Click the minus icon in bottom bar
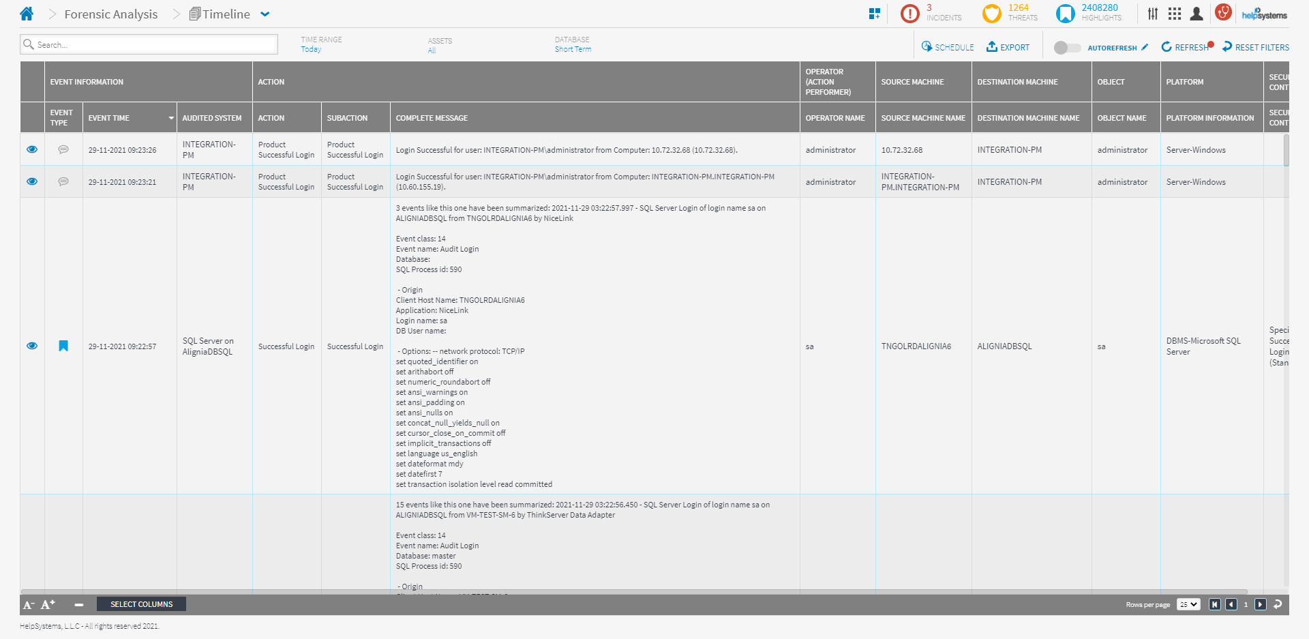The image size is (1309, 639). pos(79,605)
